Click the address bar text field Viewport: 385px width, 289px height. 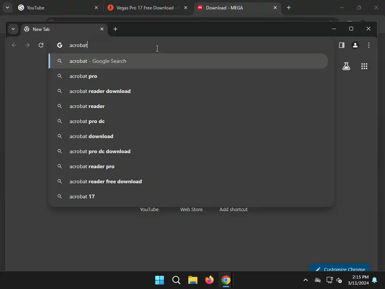[191, 45]
